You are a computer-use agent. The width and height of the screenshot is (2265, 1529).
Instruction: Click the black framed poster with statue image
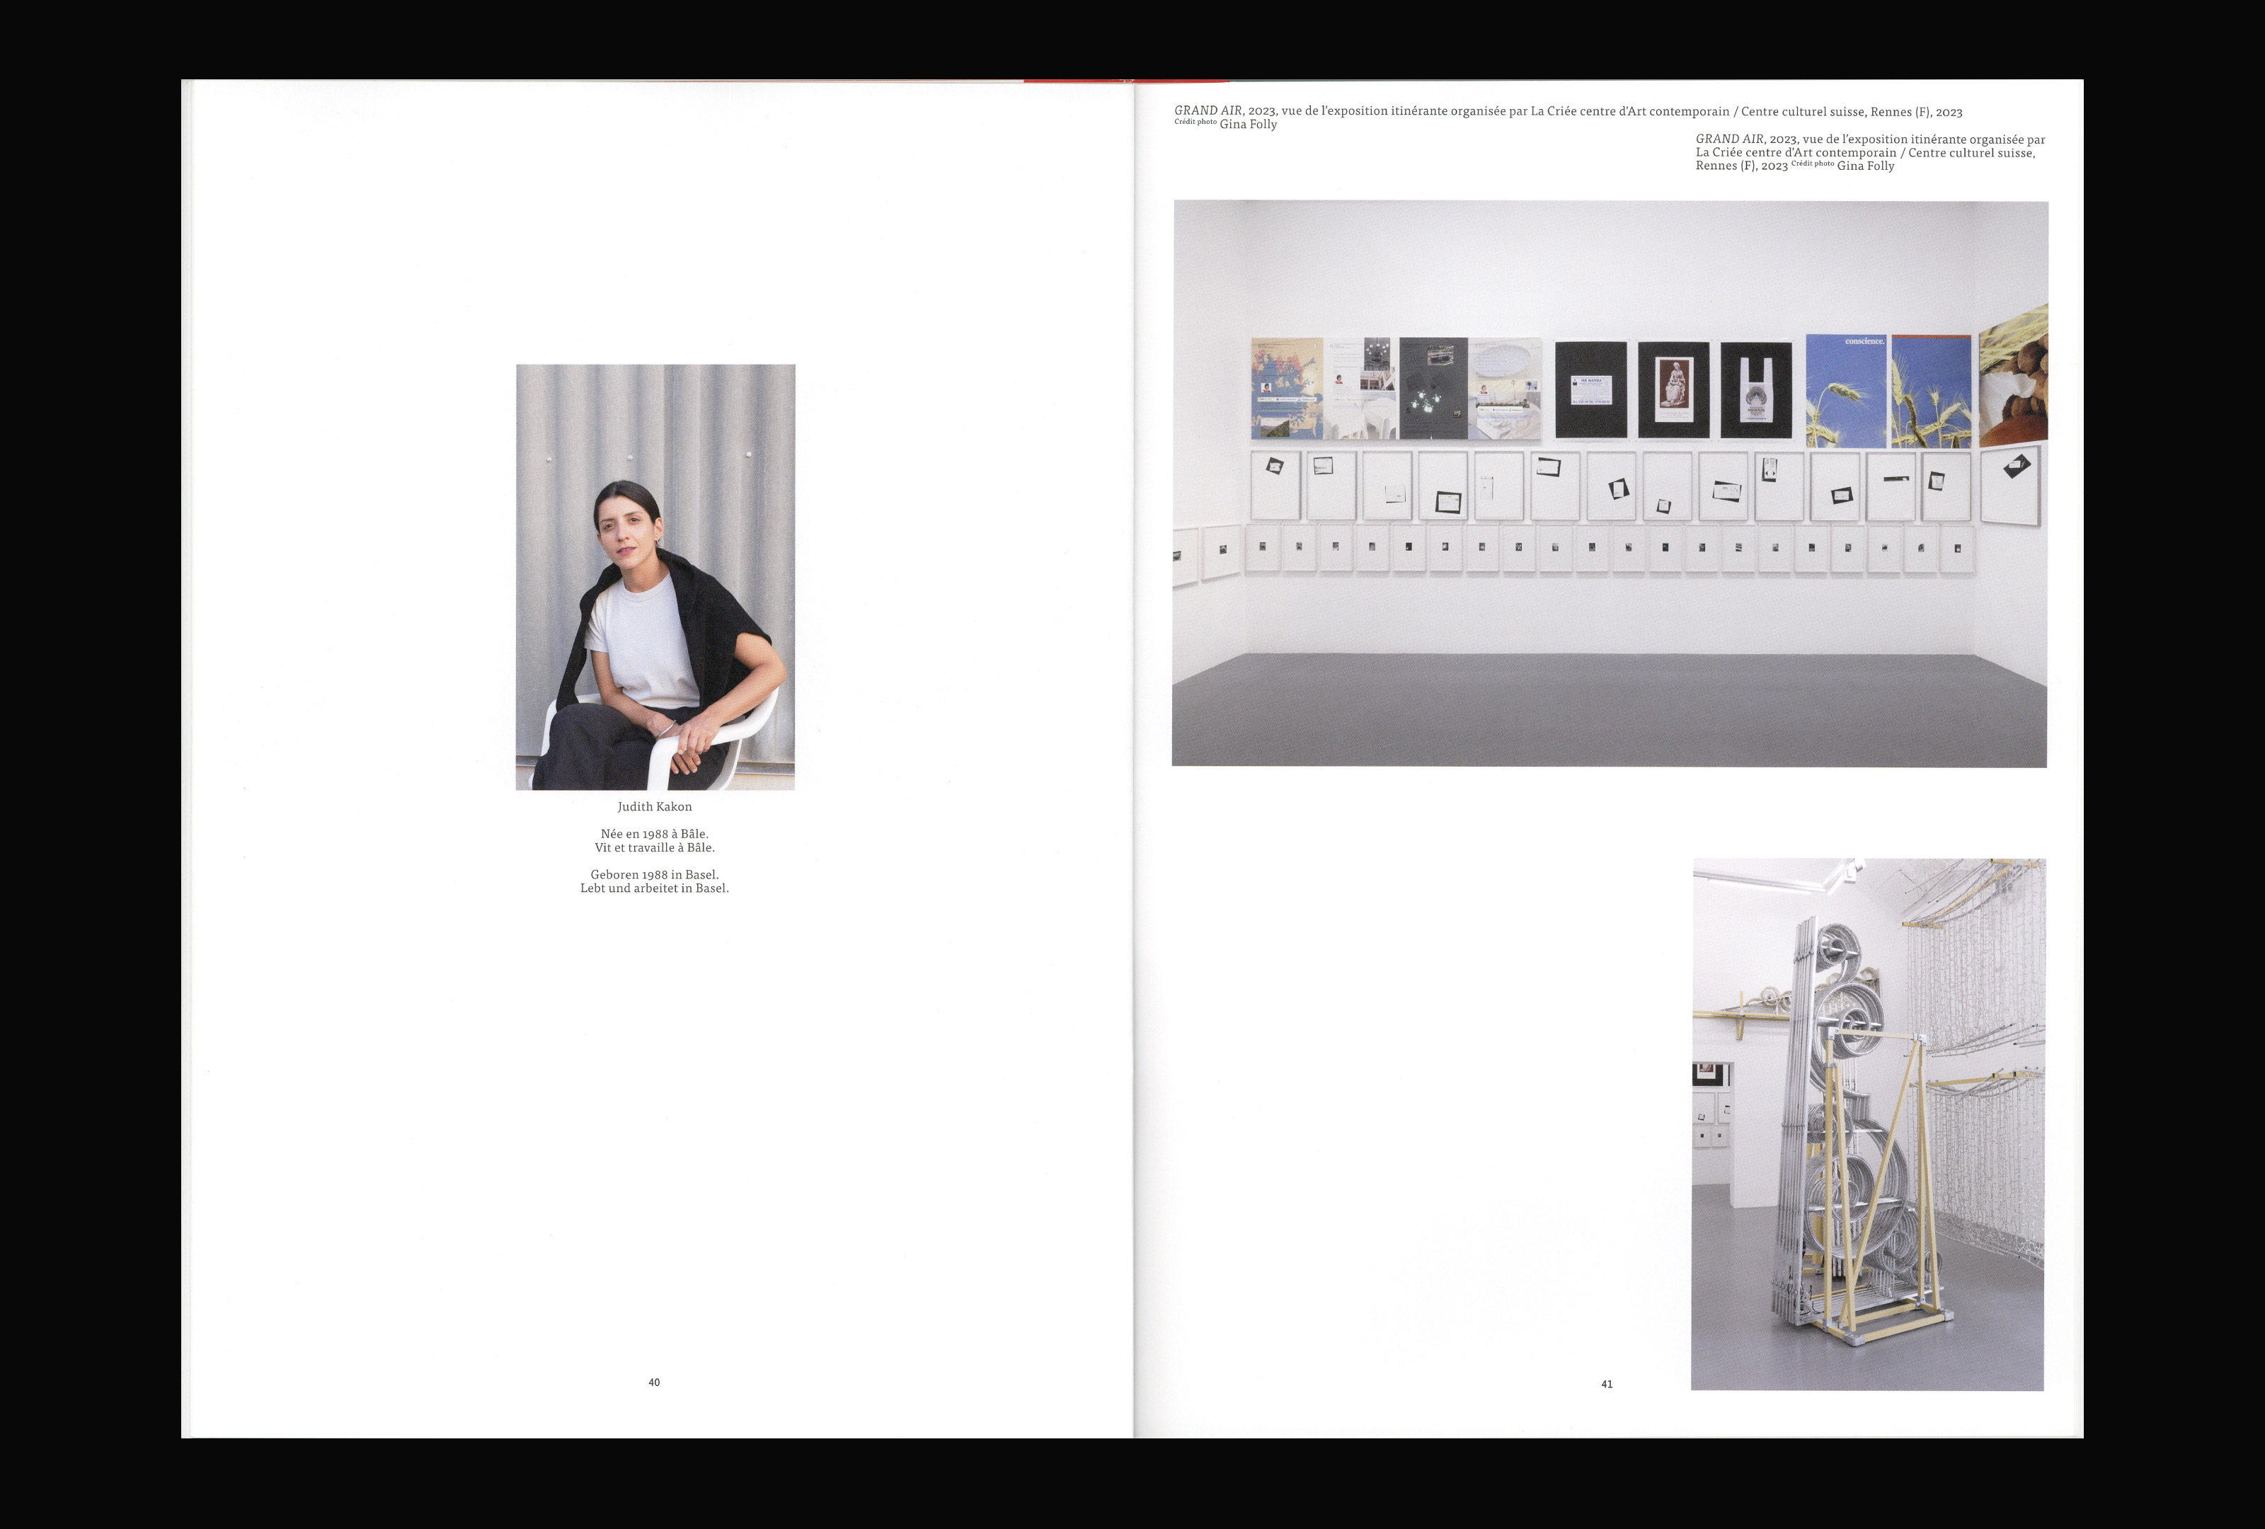[1673, 390]
